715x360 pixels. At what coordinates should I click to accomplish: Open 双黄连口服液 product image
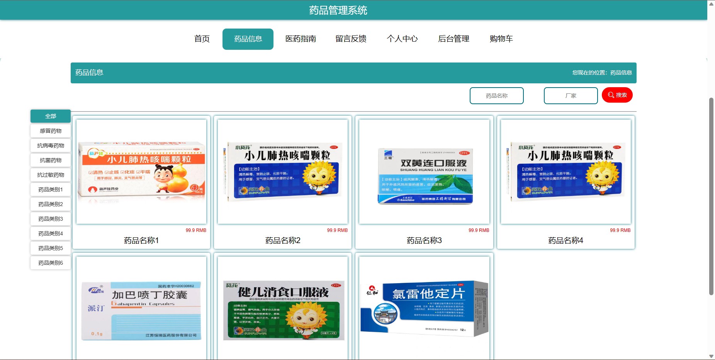[x=424, y=172]
